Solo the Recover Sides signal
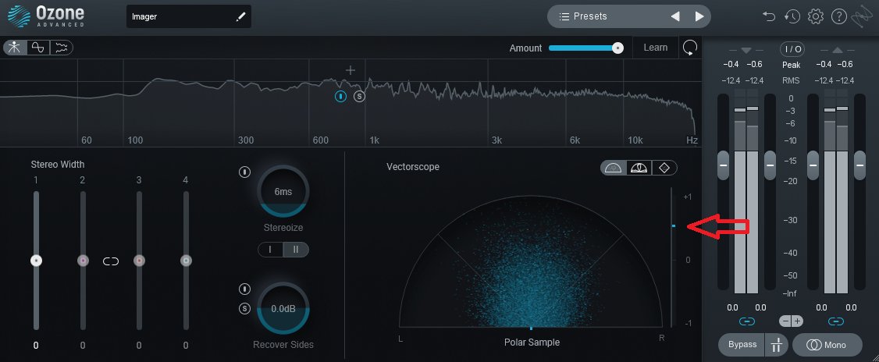Image resolution: width=879 pixels, height=362 pixels. pos(244,308)
